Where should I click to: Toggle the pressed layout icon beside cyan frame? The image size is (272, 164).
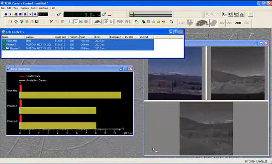click(76, 22)
